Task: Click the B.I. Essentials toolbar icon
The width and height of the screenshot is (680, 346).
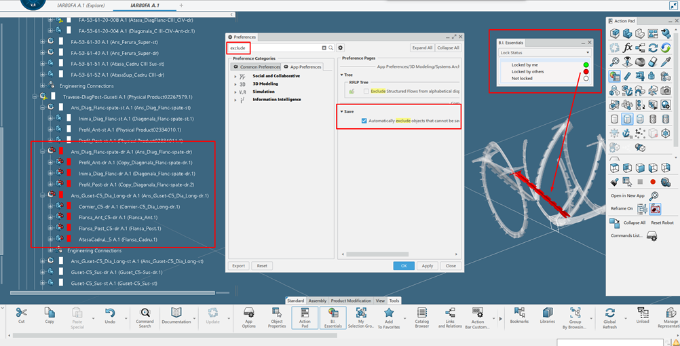Action: [x=333, y=317]
